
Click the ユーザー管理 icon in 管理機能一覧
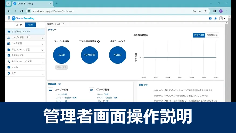(50, 89)
